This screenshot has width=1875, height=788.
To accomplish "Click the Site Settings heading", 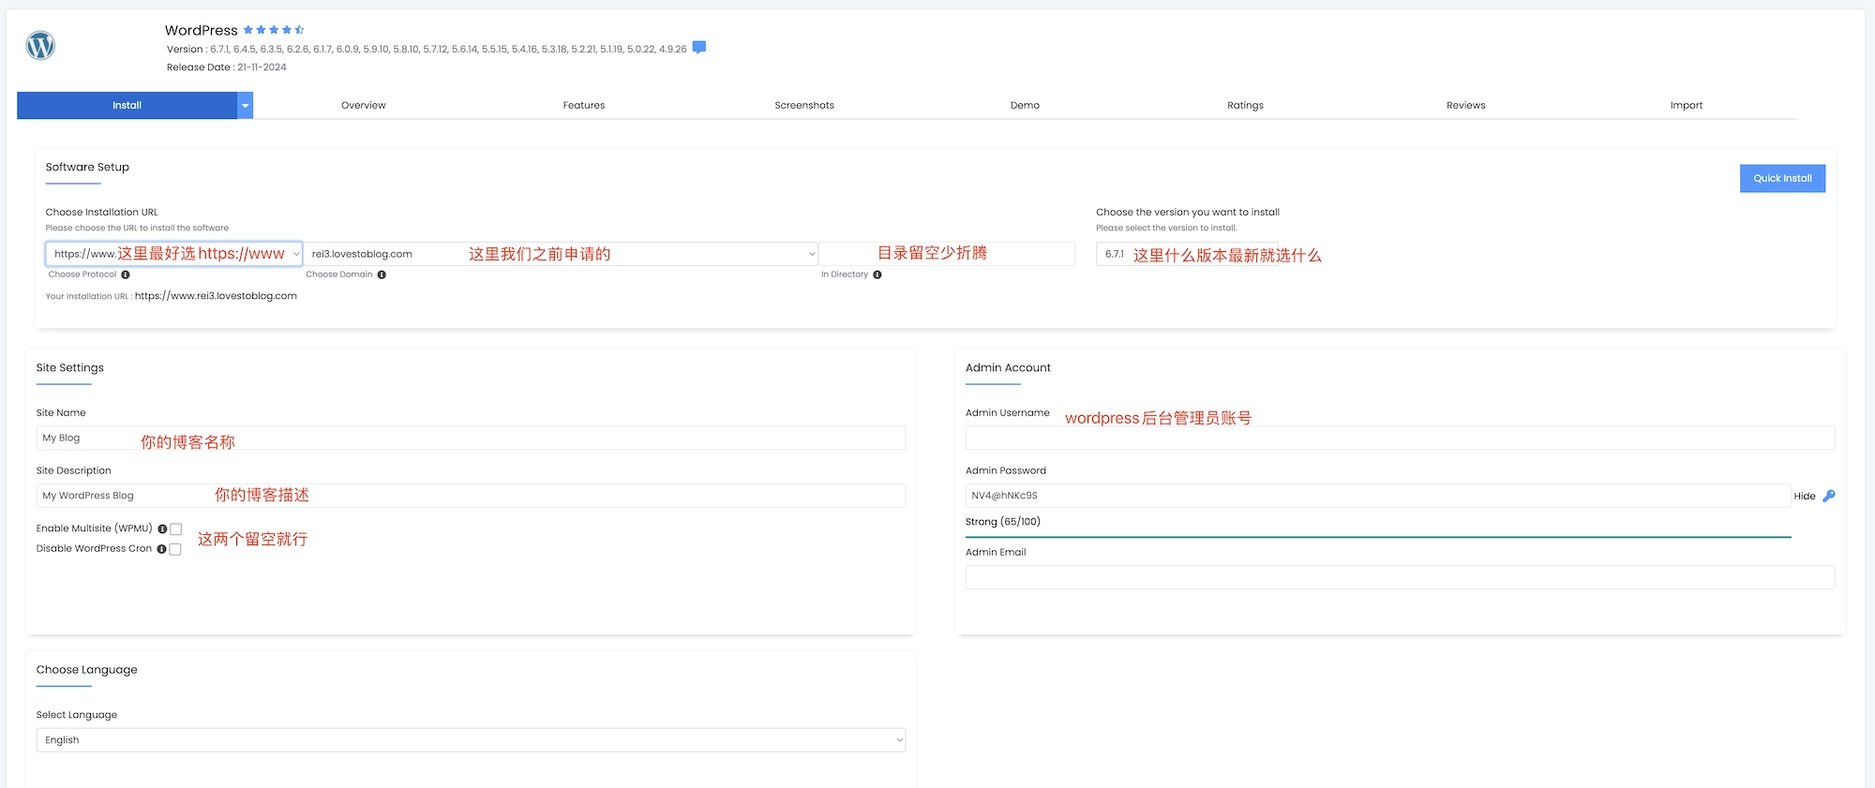I will [70, 368].
